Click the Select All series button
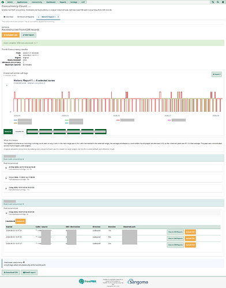226x288 pixels. click(8, 131)
